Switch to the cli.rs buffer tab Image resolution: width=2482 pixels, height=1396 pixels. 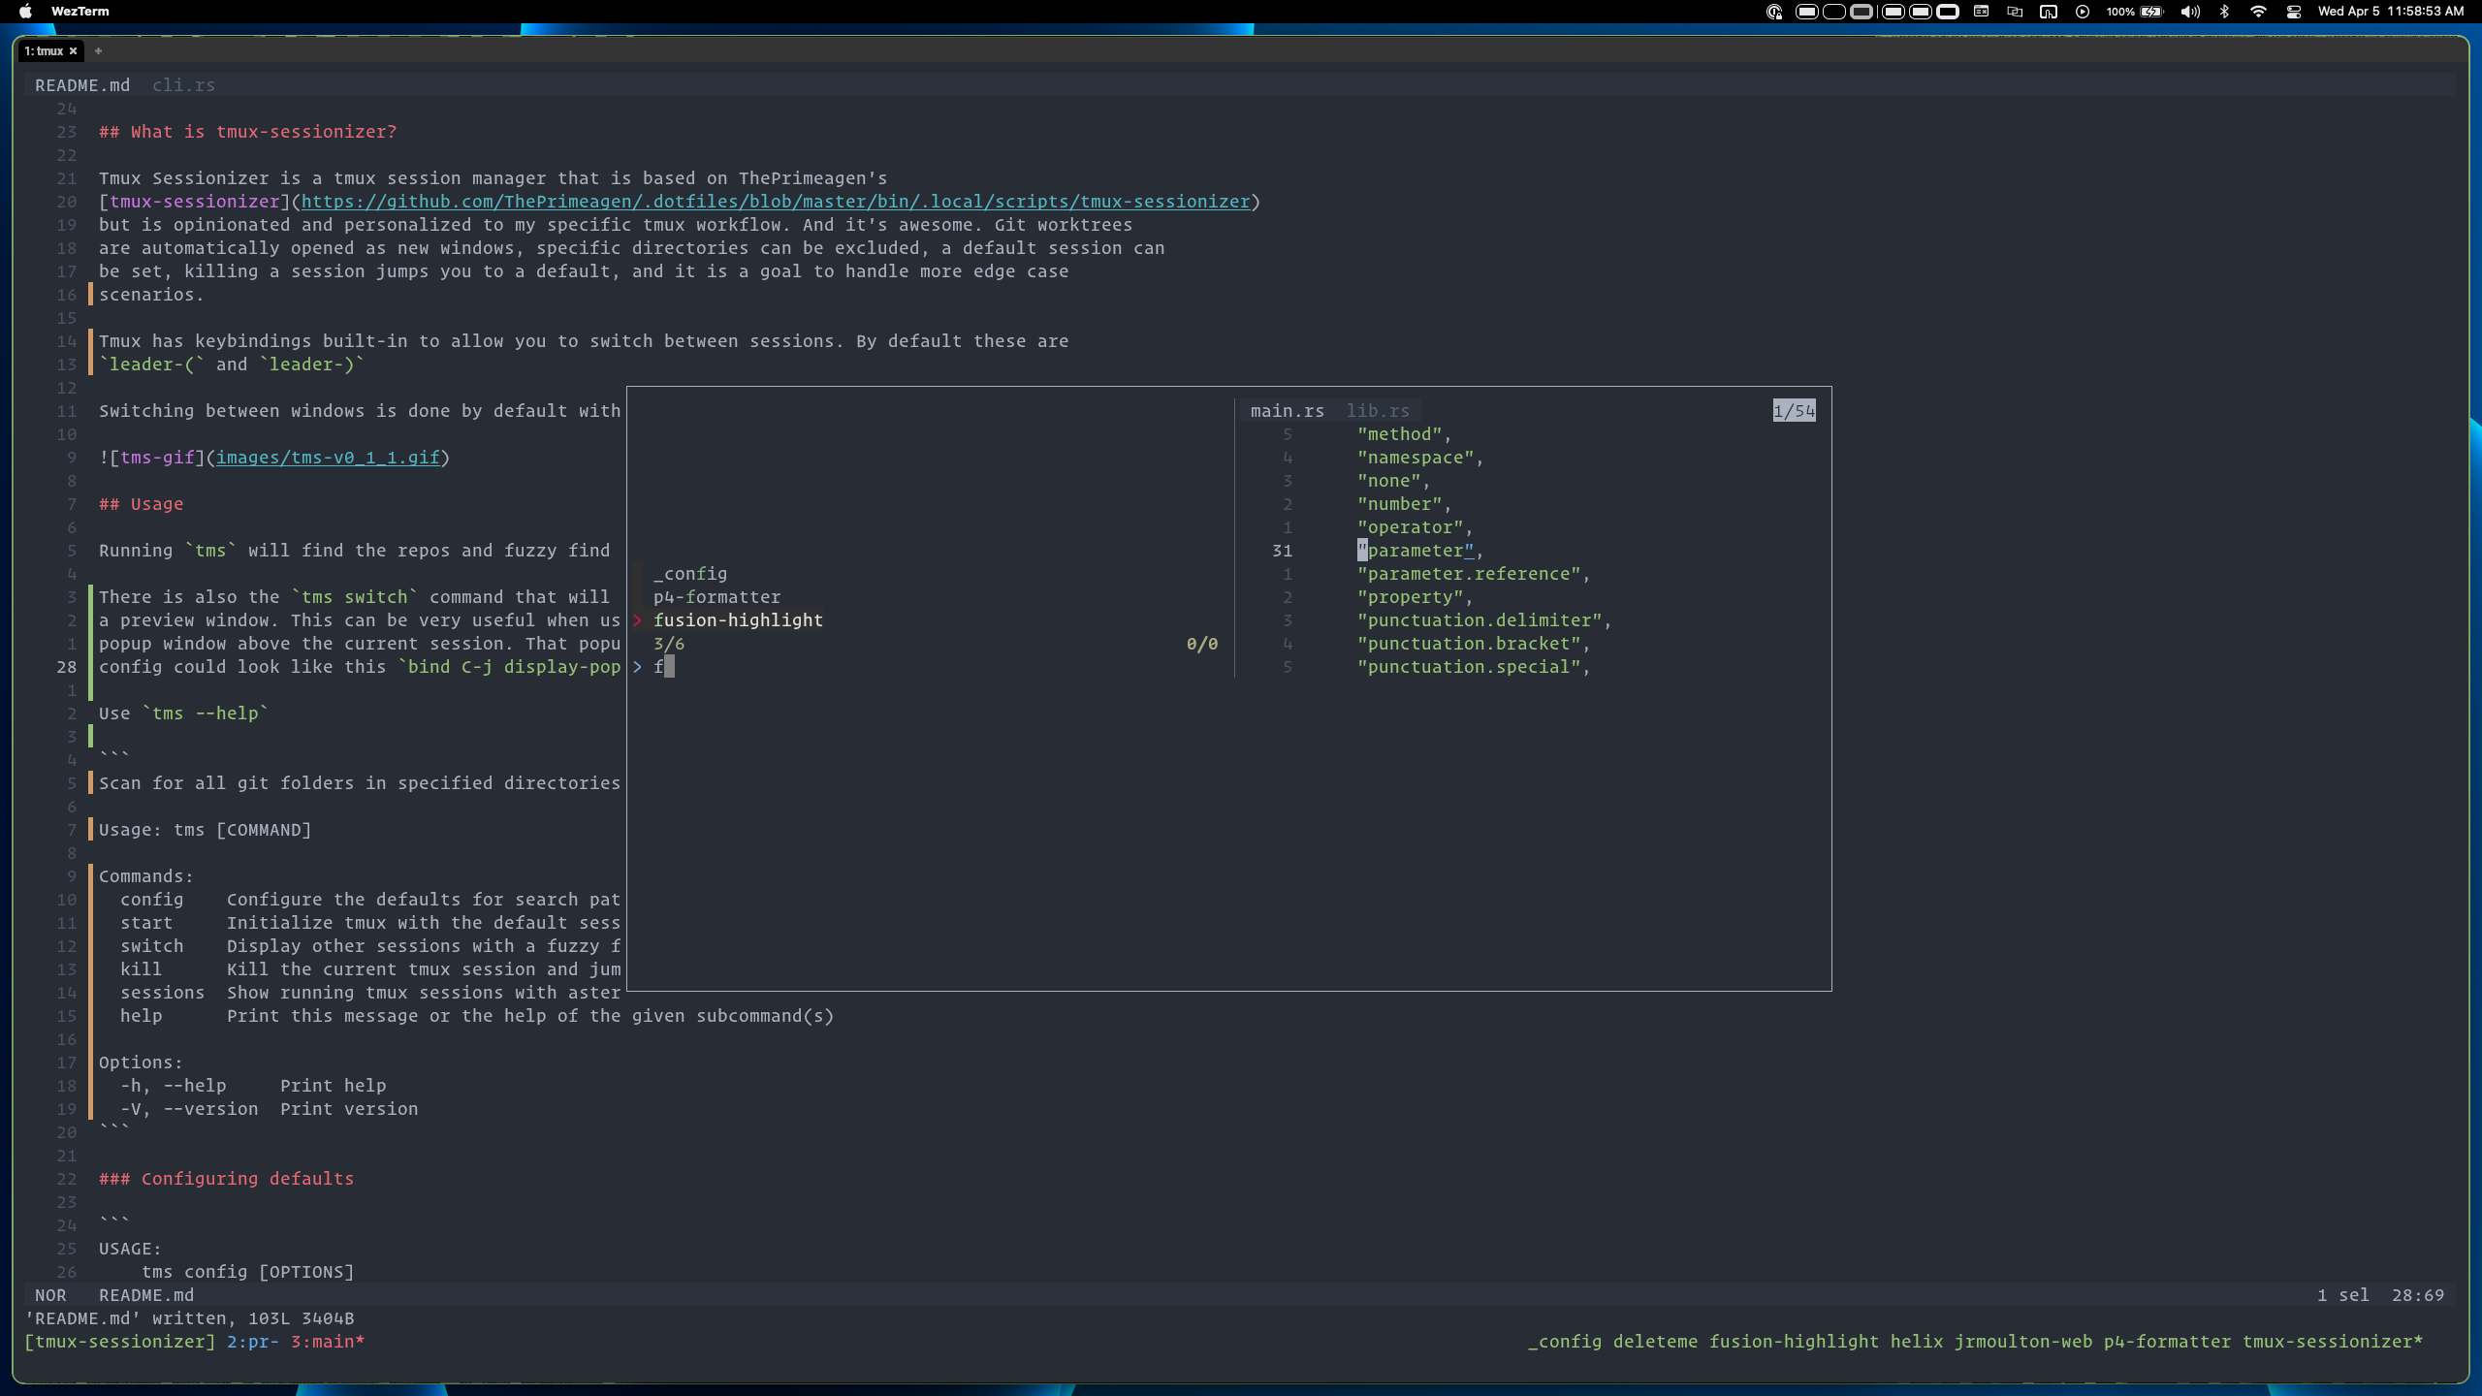point(183,85)
